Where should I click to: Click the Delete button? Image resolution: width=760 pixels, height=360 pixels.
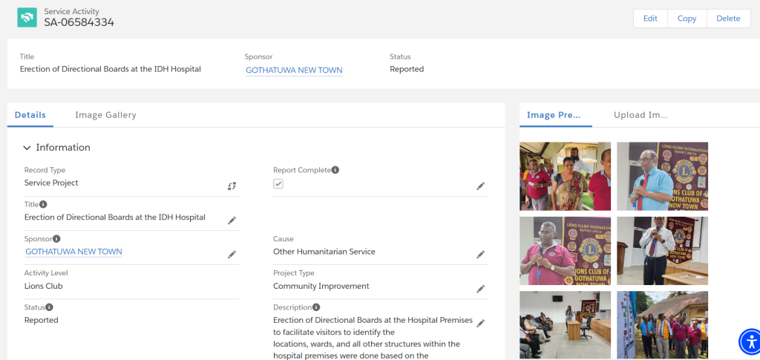(x=729, y=19)
